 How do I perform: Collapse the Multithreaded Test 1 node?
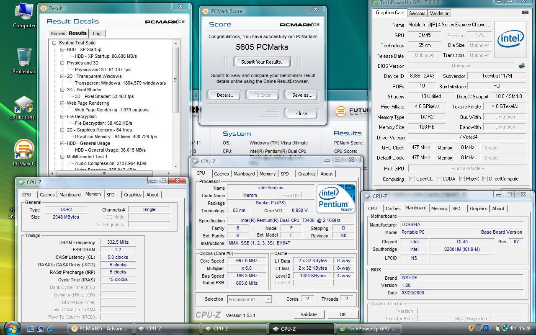tap(62, 157)
